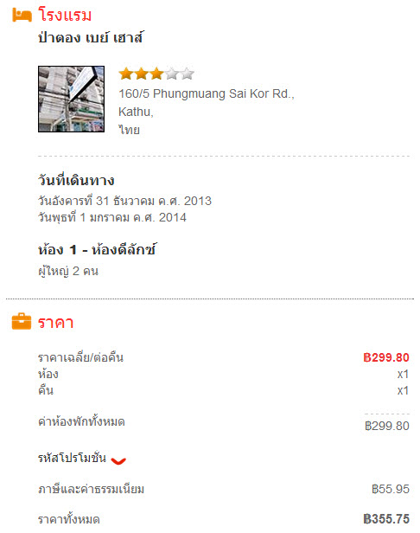
Task: Click the orange hotel bed icon
Action: coord(22,16)
